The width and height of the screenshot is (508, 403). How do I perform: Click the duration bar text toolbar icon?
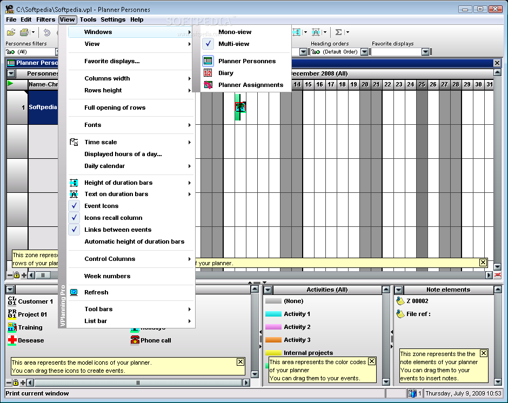316,32
